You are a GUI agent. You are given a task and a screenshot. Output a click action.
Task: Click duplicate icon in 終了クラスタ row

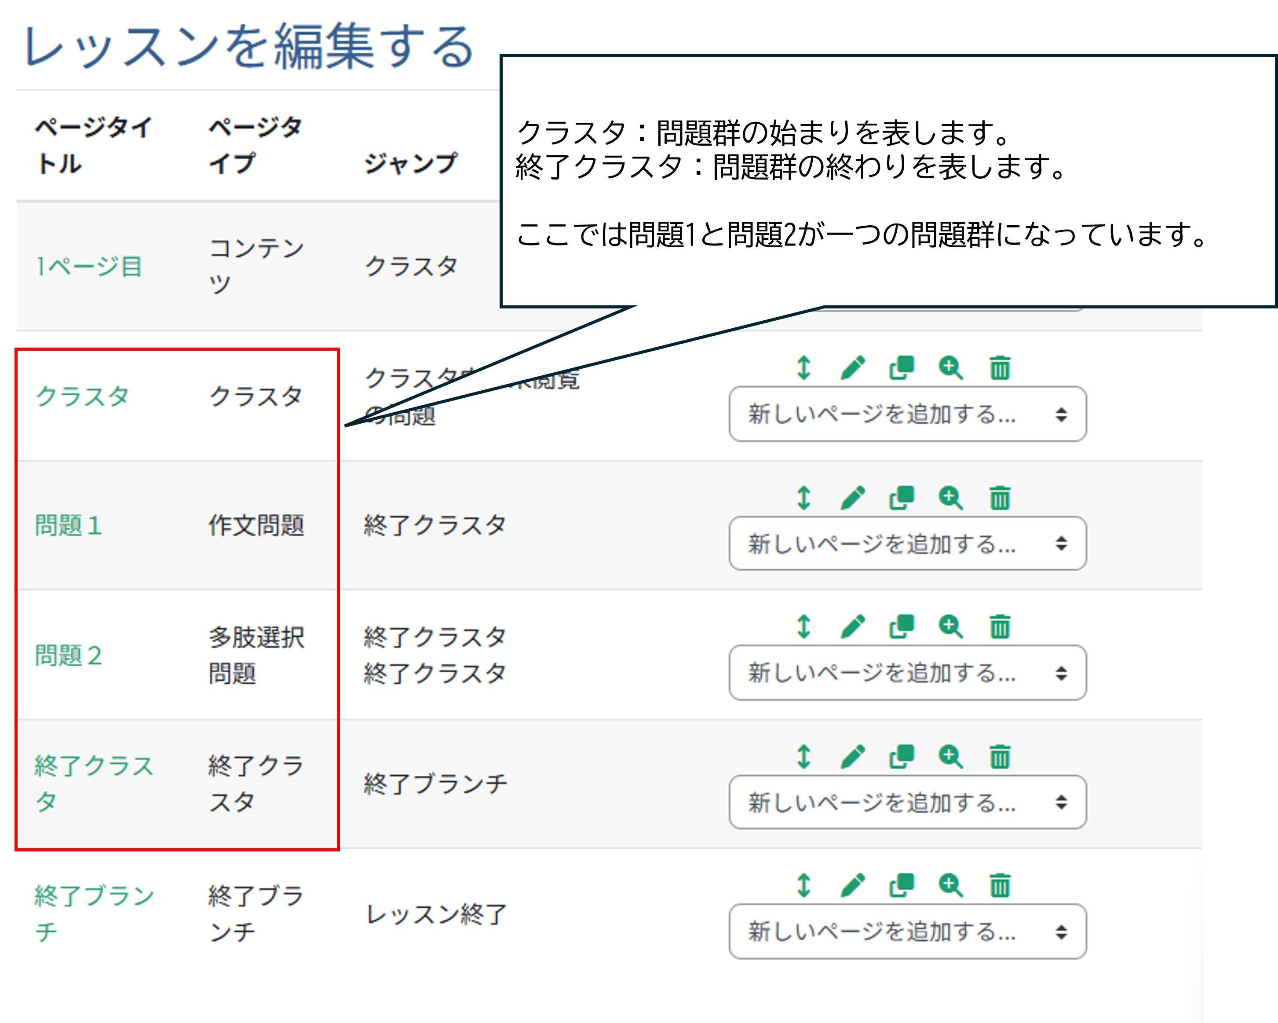[902, 756]
